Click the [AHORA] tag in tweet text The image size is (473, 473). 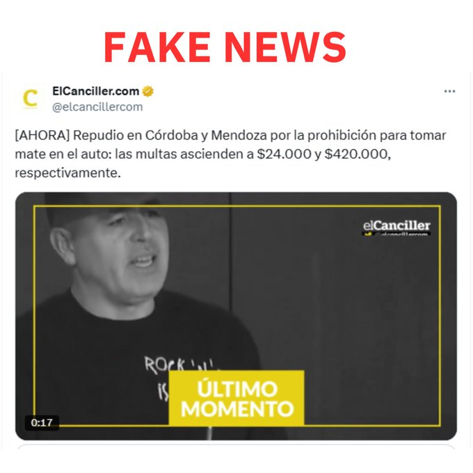pyautogui.click(x=42, y=136)
